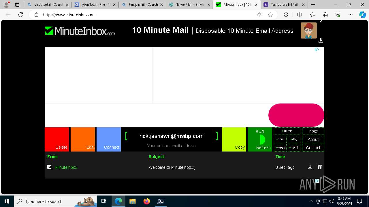This screenshot has height=207, width=369.
Task: Reload the page with the refresh icon
Action: coord(21,15)
